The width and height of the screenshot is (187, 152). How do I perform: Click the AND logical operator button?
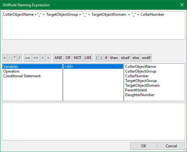58,58
